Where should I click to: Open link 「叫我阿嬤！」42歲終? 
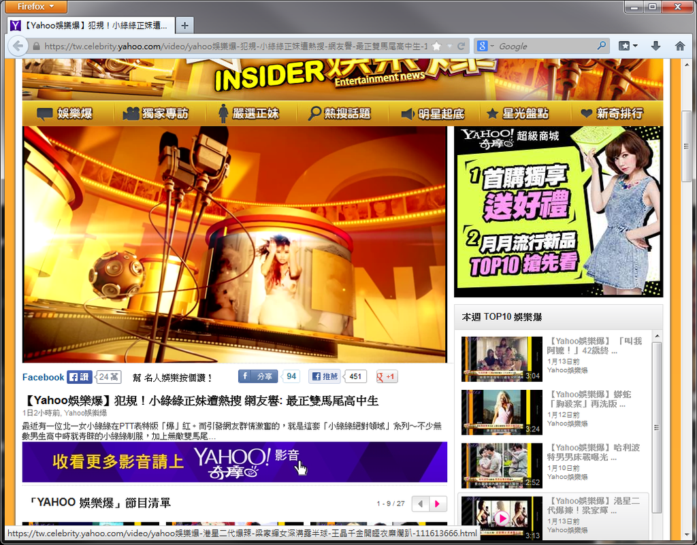(x=594, y=346)
